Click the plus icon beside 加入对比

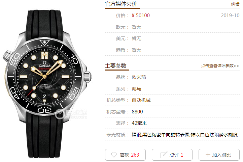pyautogui.click(x=208, y=155)
